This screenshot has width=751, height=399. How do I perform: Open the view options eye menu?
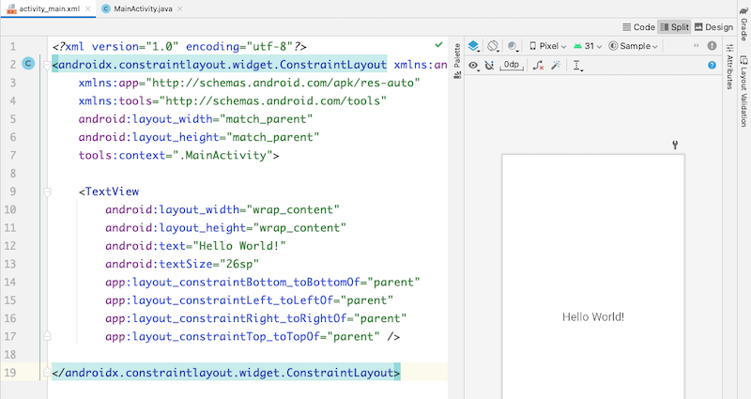[474, 65]
